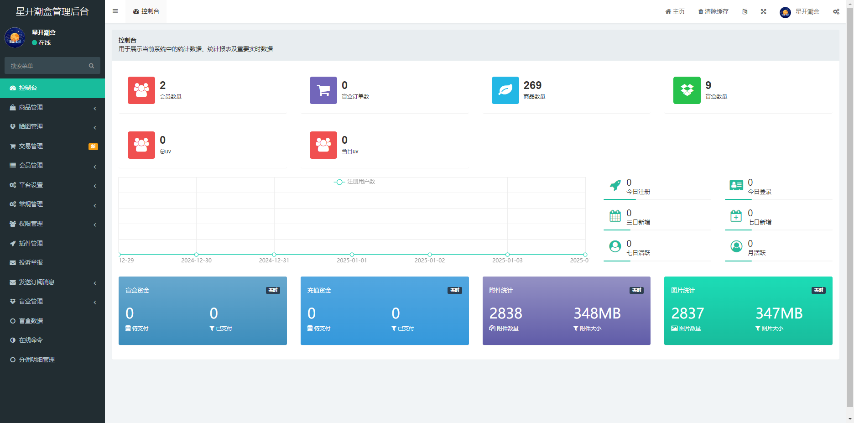Open the settings gears icon at top right
Image resolution: width=854 pixels, height=423 pixels.
[x=836, y=11]
